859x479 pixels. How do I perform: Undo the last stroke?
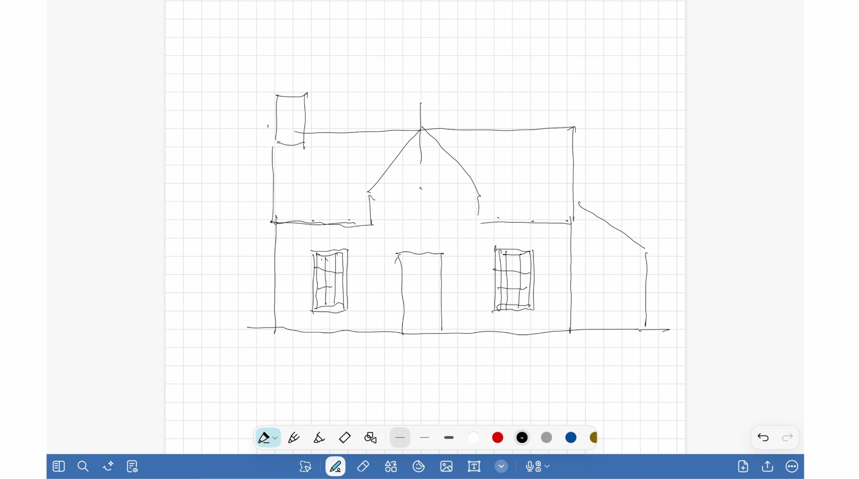pos(763,438)
